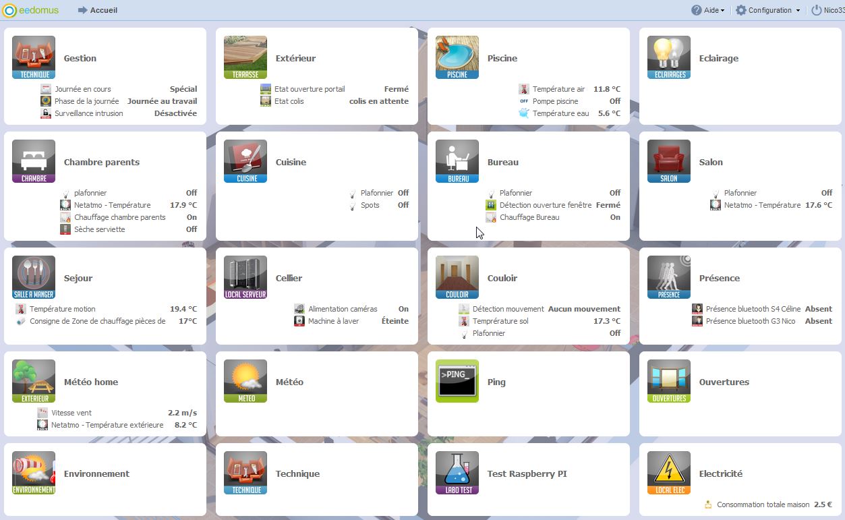Image resolution: width=845 pixels, height=520 pixels.
Task: Toggle Chauffage Bureau On value
Action: coord(615,217)
